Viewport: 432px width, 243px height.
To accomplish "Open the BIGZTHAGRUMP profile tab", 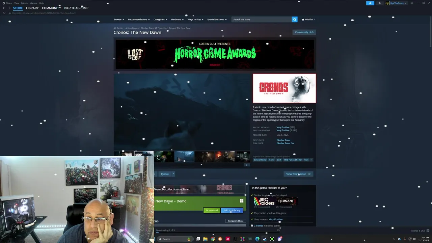I will tap(76, 8).
